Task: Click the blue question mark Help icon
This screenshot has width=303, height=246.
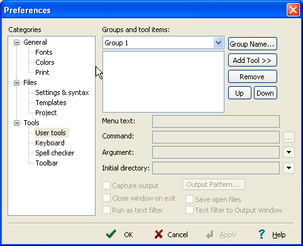Action: point(262,234)
